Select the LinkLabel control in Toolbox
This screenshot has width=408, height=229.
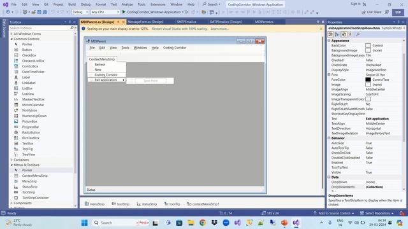[x=29, y=83]
